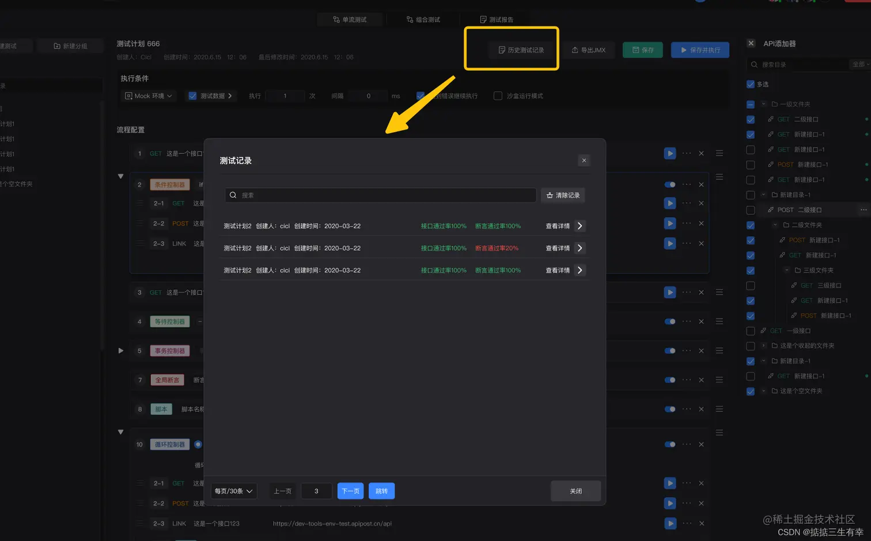This screenshot has width=871, height=541.
Task: Expand step 5 事务控制器 with its triangle
Action: coord(121,350)
